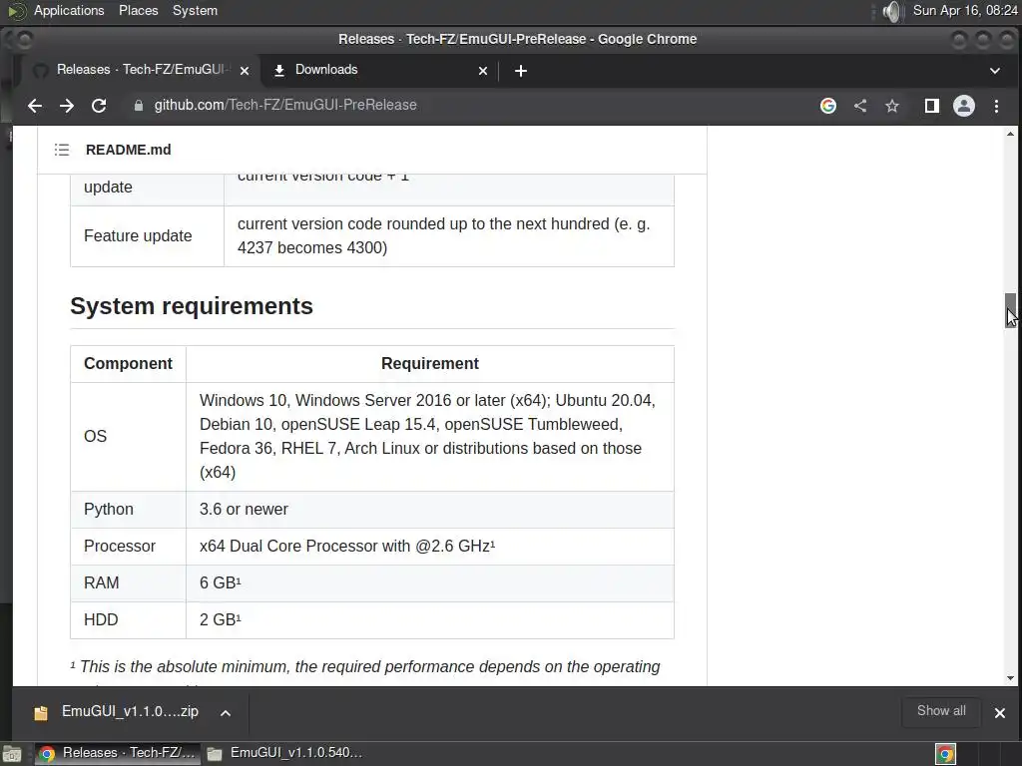Screen dimensions: 1022x766
Task: Open Chrome three-dot menu
Action: point(997,106)
